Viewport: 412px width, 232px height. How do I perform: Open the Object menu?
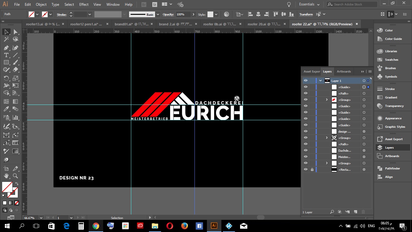(41, 5)
